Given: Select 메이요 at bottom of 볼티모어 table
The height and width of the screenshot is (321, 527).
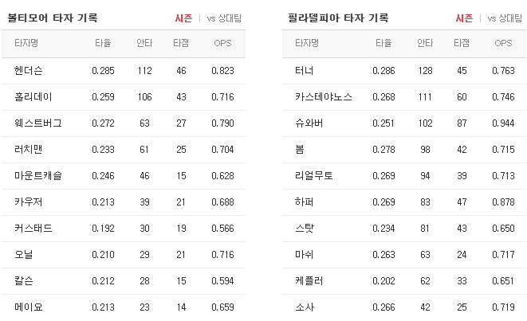Looking at the screenshot, I should click(28, 307).
